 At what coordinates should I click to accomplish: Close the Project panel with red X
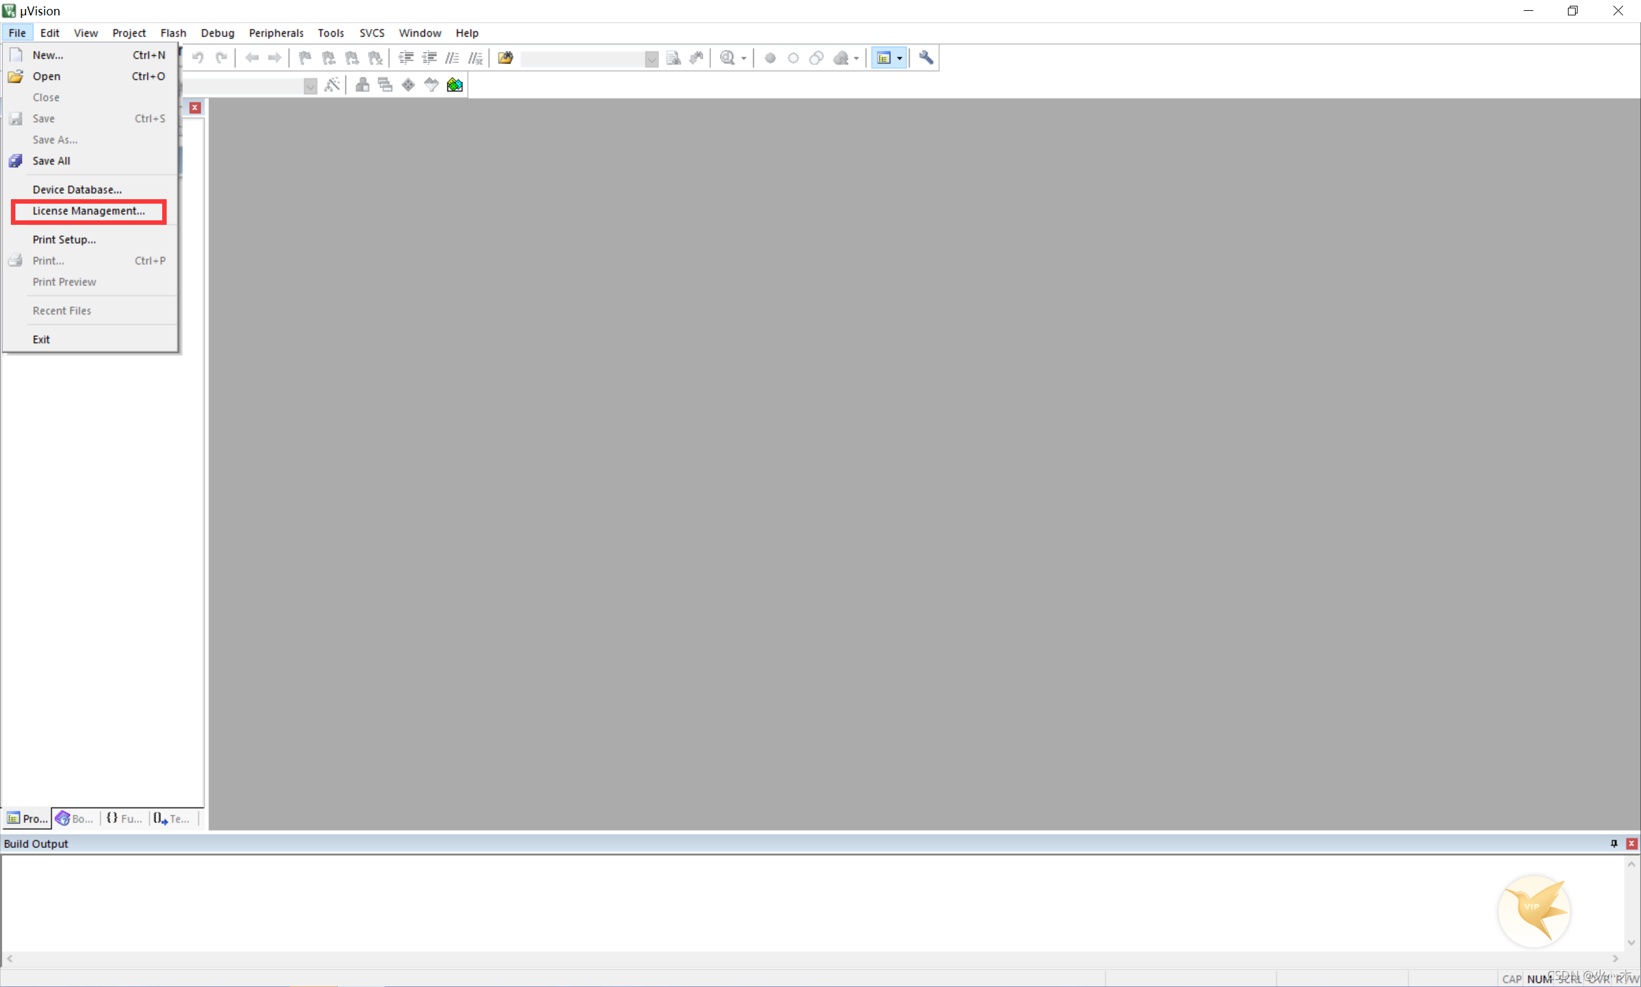195,108
